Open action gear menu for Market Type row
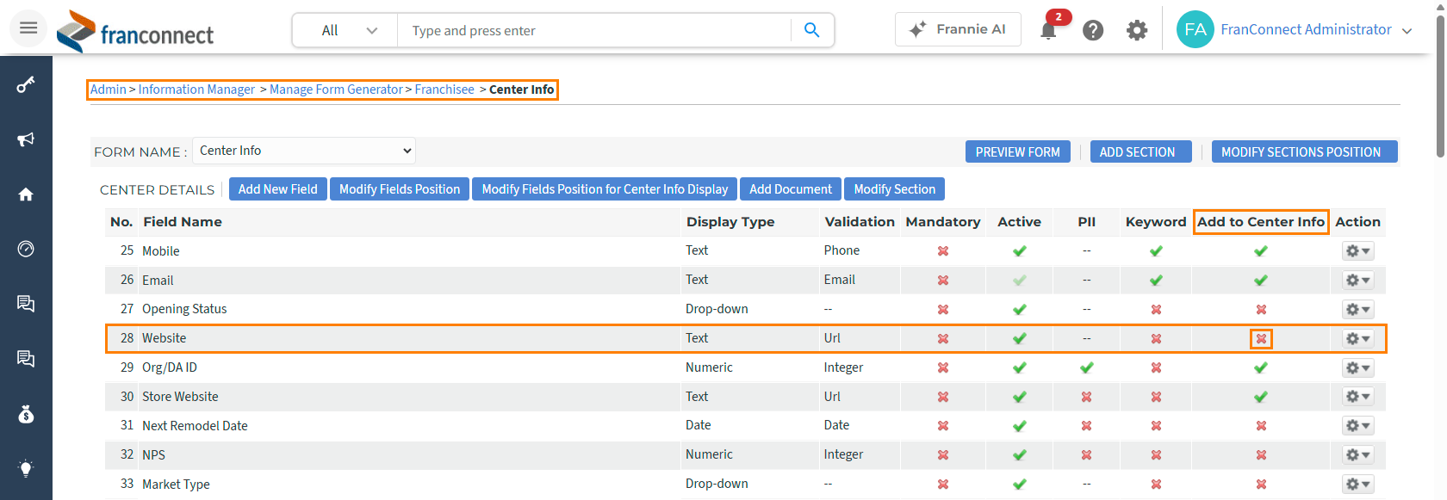 [x=1357, y=485]
